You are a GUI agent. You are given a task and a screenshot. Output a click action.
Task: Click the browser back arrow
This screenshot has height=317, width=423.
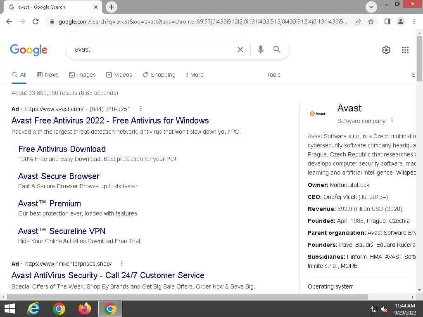[9, 21]
